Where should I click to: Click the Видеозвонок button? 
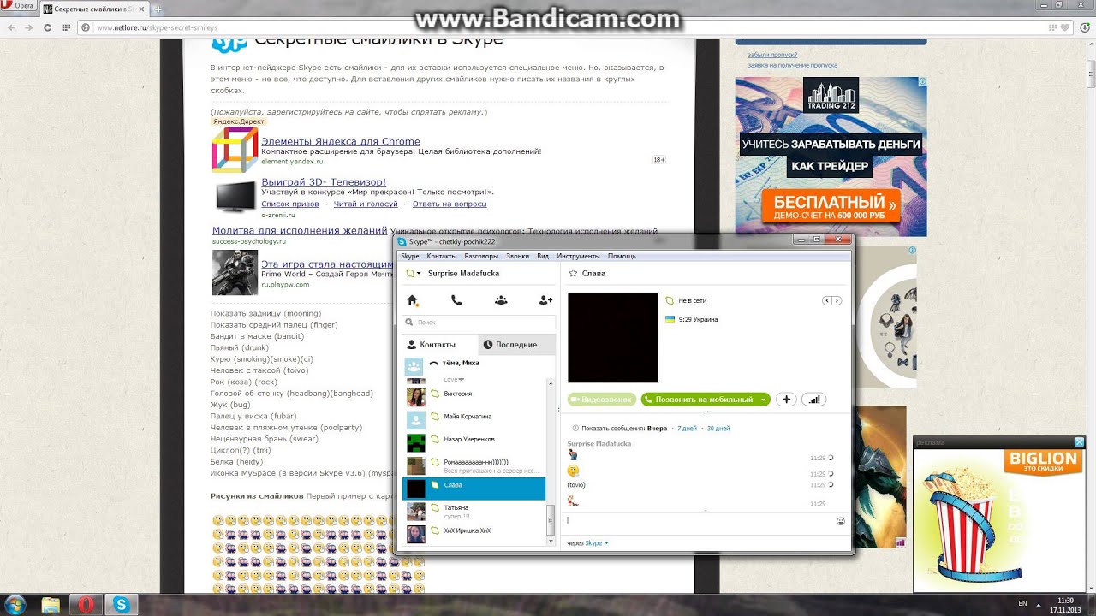[602, 400]
